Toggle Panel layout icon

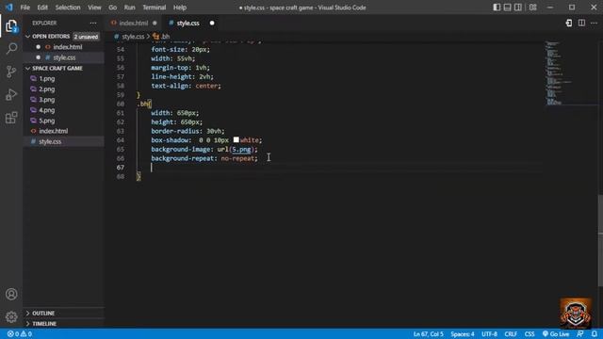tap(507, 8)
